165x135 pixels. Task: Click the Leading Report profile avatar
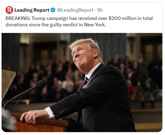[9, 10]
